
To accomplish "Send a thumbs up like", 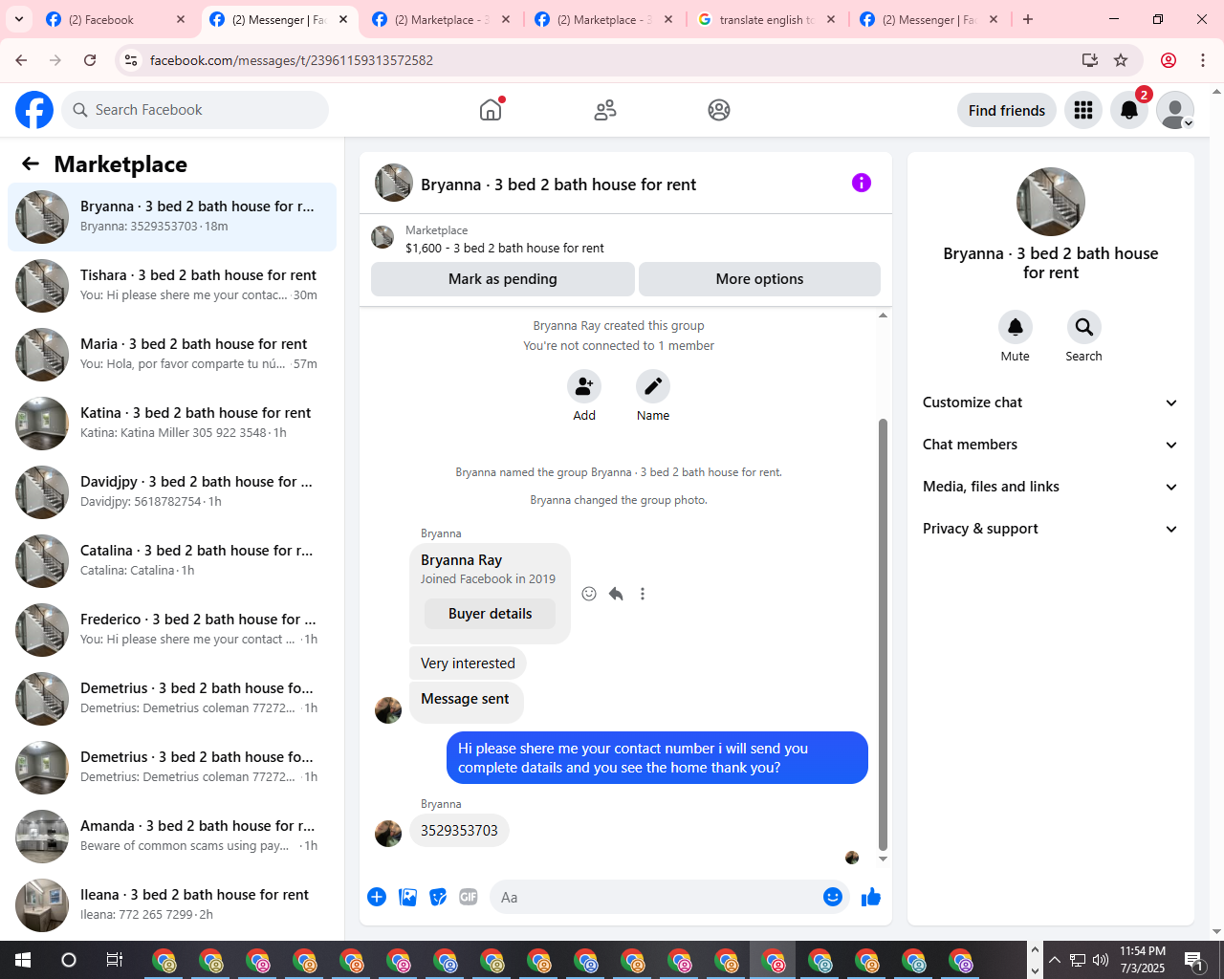I will pyautogui.click(x=871, y=897).
